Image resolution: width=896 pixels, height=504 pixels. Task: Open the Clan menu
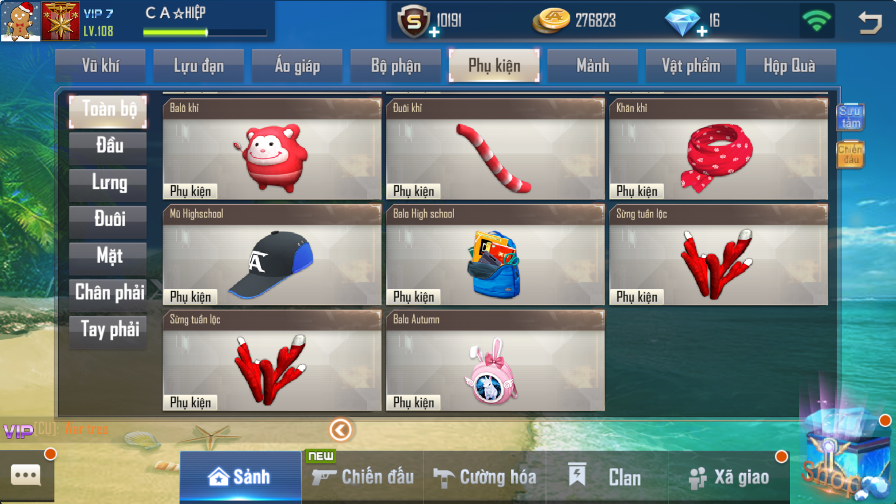[607, 477]
